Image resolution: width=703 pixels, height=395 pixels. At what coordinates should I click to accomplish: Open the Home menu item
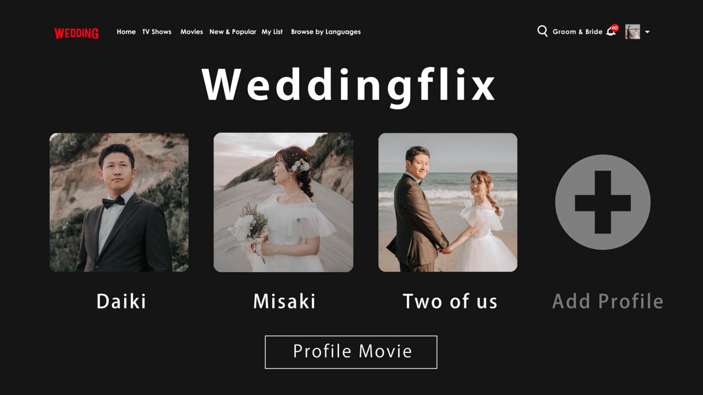click(126, 32)
